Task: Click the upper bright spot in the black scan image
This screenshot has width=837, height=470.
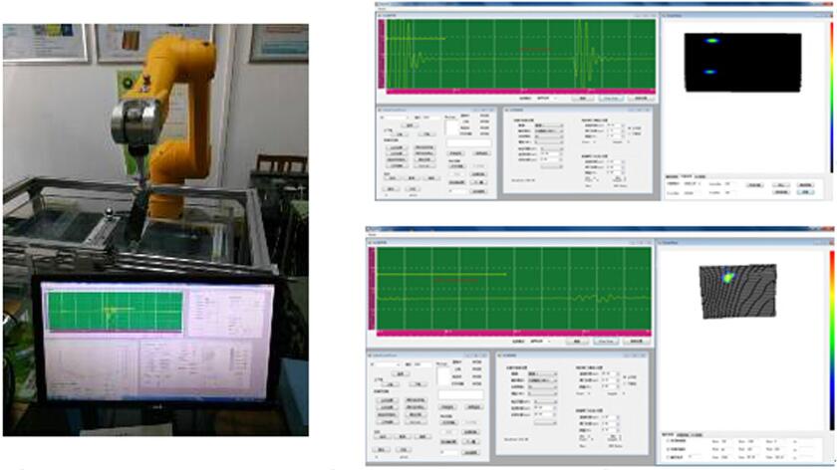Action: click(711, 41)
